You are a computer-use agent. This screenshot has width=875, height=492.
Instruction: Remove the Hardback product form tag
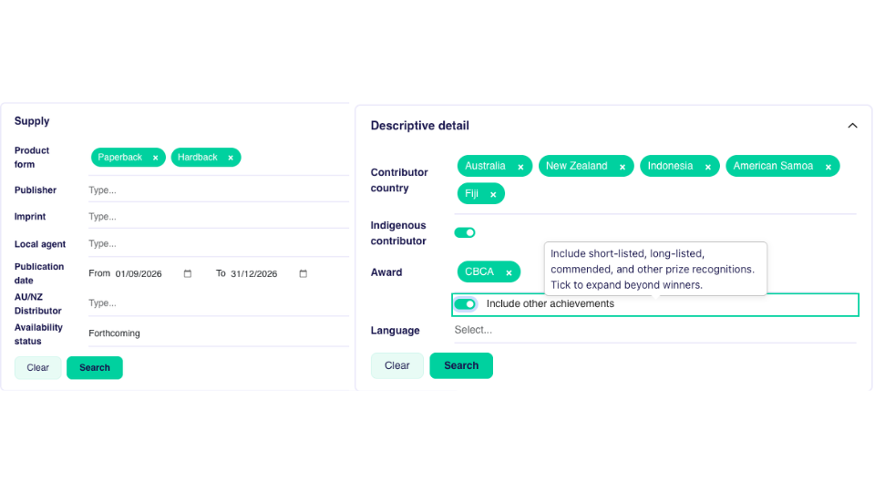(231, 158)
